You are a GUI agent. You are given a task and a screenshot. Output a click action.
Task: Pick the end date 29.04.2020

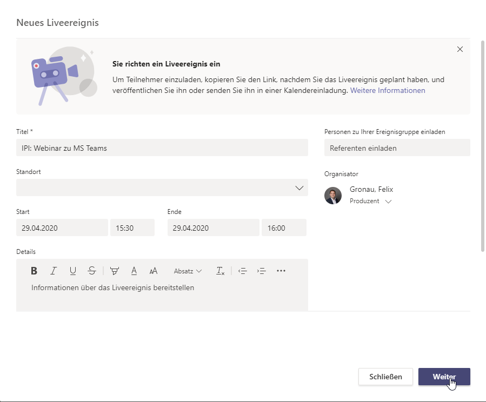click(x=213, y=228)
